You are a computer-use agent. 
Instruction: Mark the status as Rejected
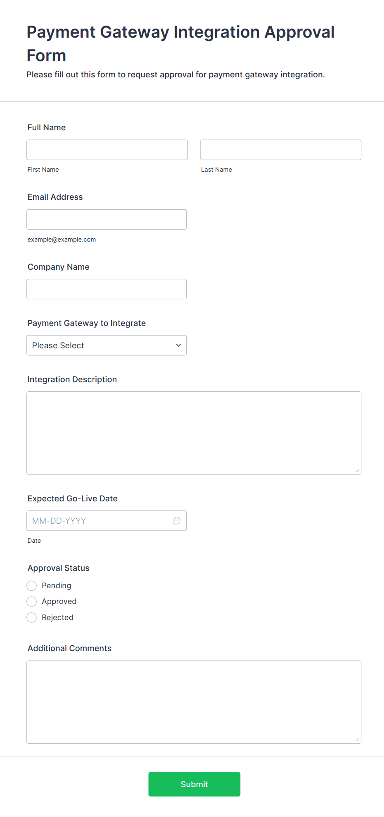coord(32,618)
